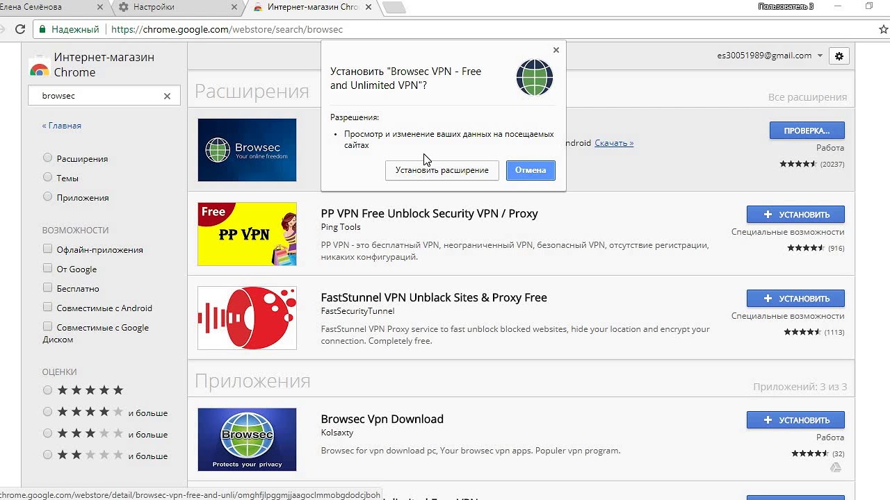Click the « Главная link
Viewport: 890px width, 500px height.
tap(61, 126)
